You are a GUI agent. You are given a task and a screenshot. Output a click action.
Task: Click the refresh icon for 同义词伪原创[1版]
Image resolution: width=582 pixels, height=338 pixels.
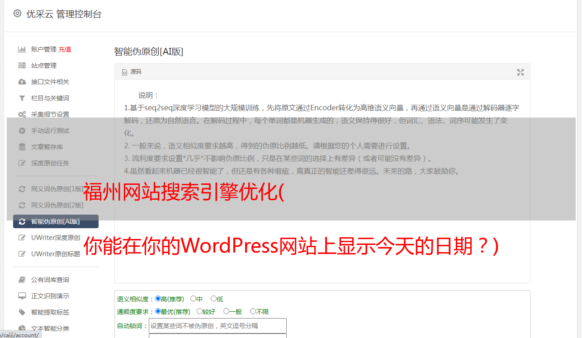(x=22, y=189)
